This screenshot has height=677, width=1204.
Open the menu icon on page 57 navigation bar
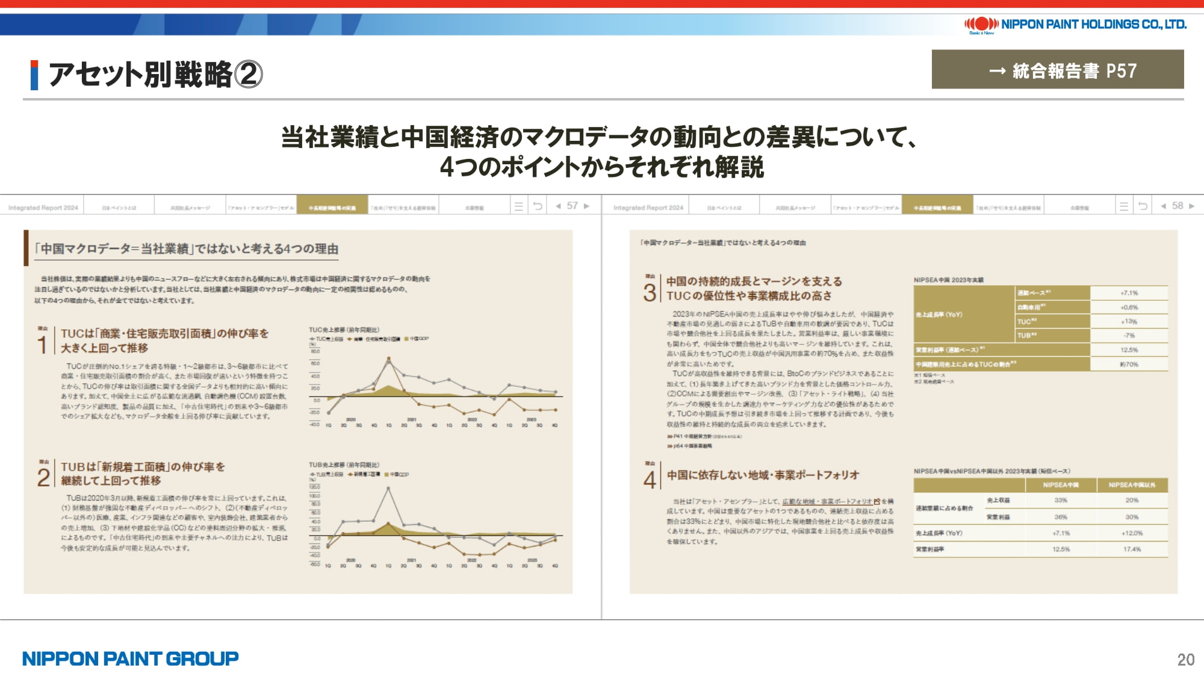tap(518, 206)
